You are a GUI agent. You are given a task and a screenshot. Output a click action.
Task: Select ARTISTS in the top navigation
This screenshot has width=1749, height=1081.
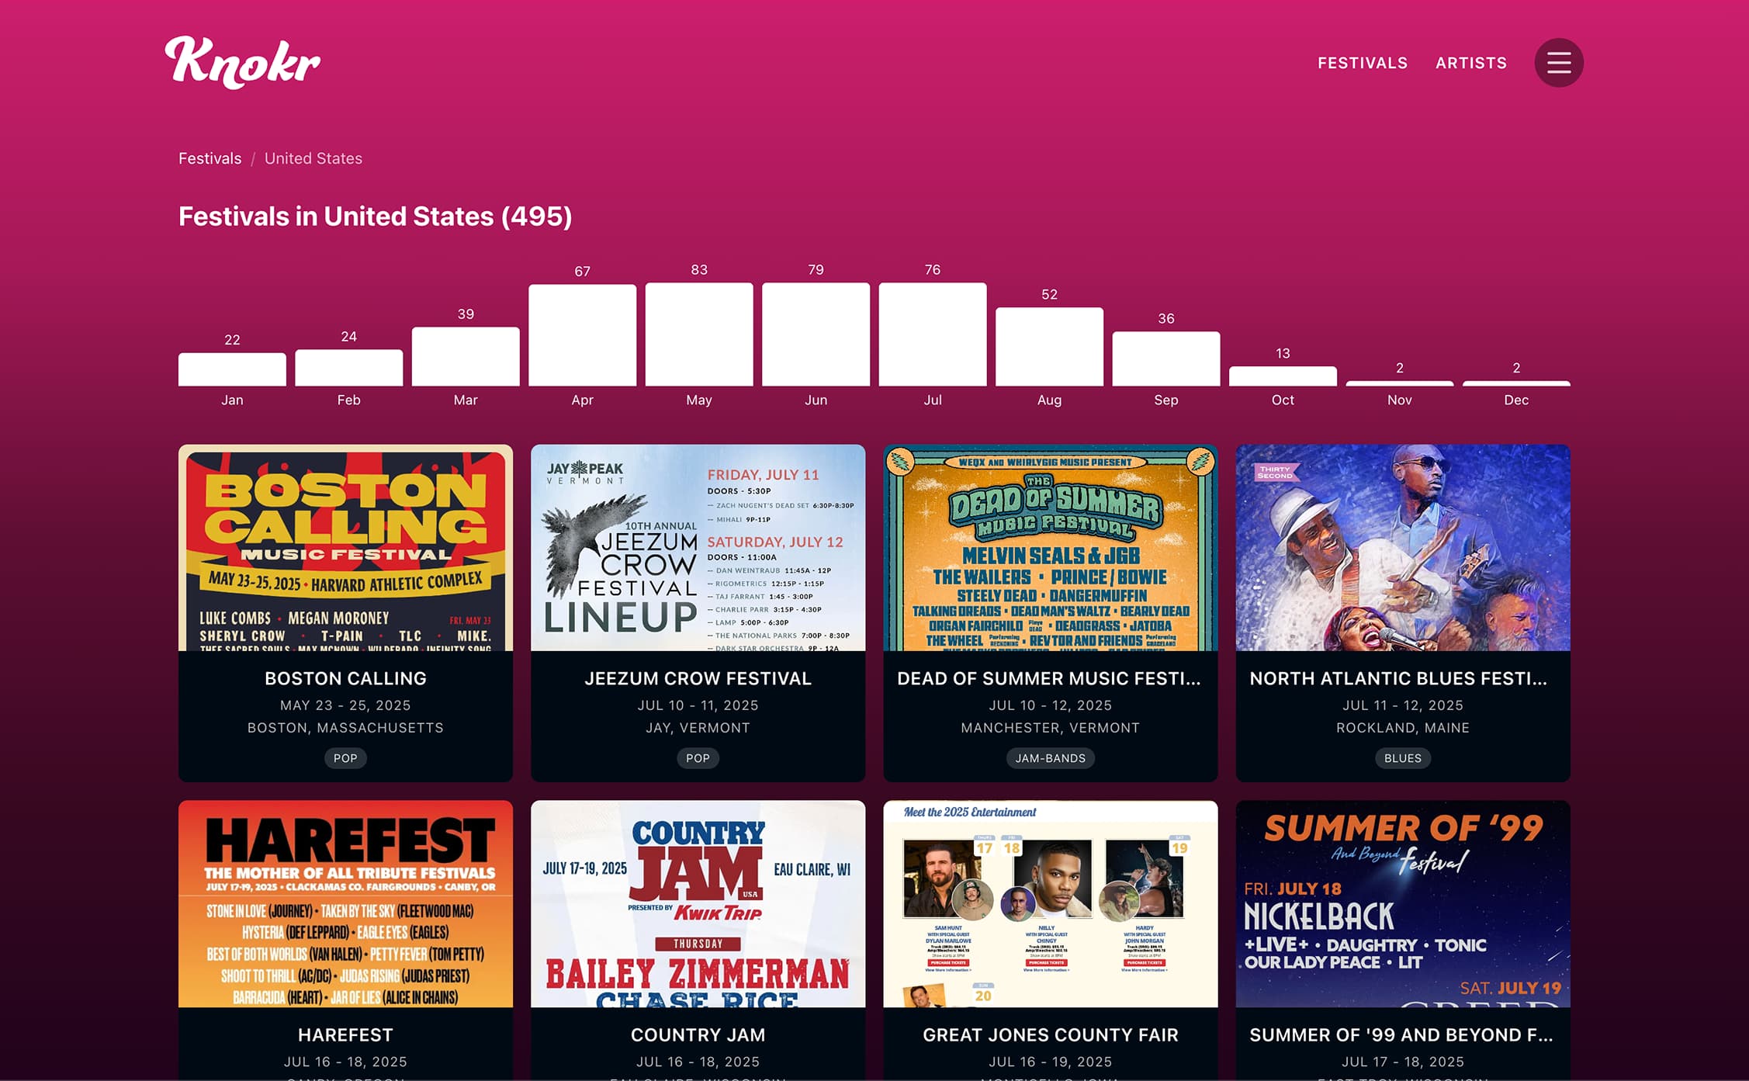point(1470,63)
